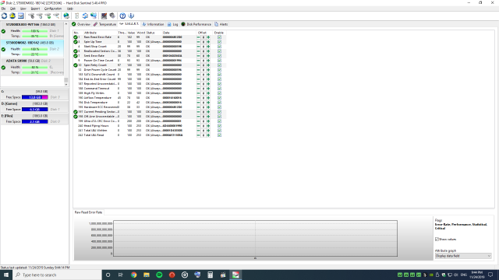Click the Type here to search box
The height and width of the screenshot is (280, 499).
coord(57,275)
